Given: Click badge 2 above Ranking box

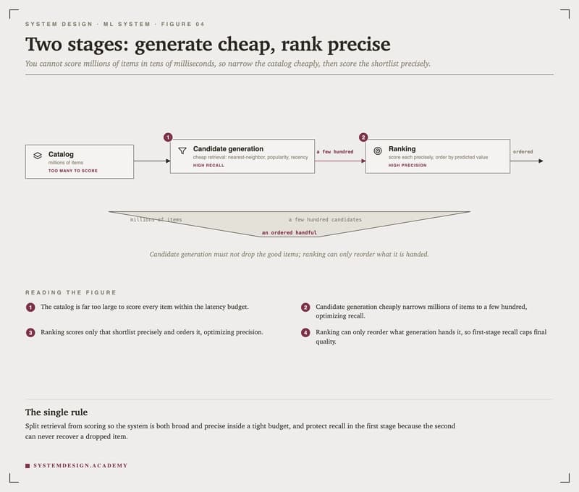Looking at the screenshot, I should pos(363,137).
